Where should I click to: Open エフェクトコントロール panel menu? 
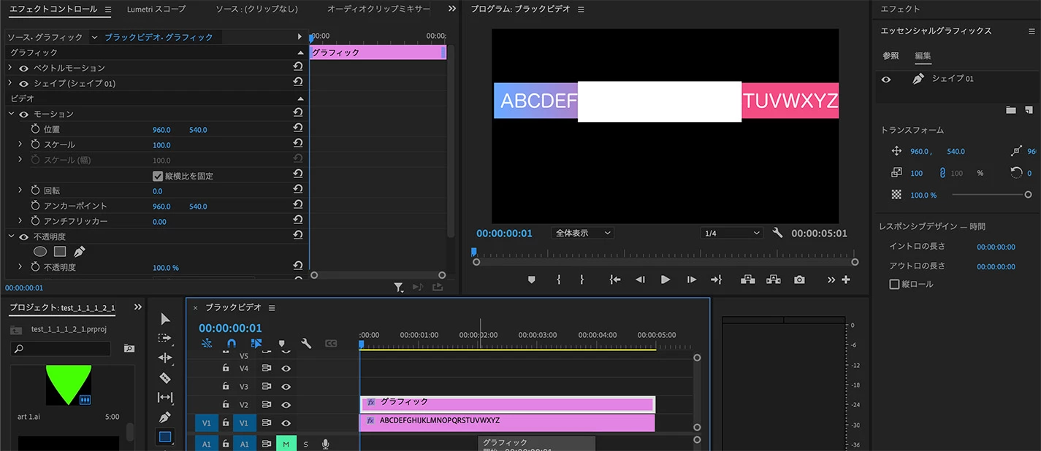point(108,9)
